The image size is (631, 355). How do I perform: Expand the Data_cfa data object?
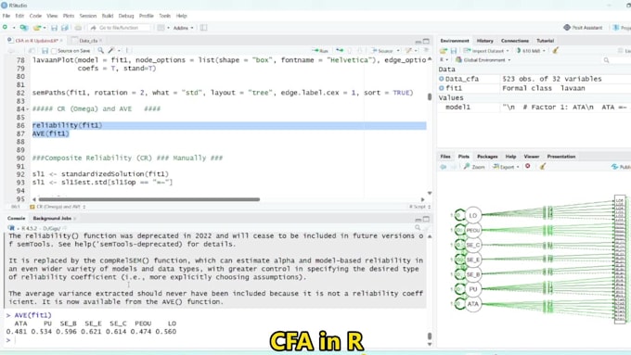(442, 79)
